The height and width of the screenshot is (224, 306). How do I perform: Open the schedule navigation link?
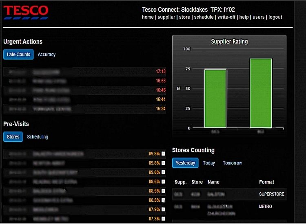[204, 17]
